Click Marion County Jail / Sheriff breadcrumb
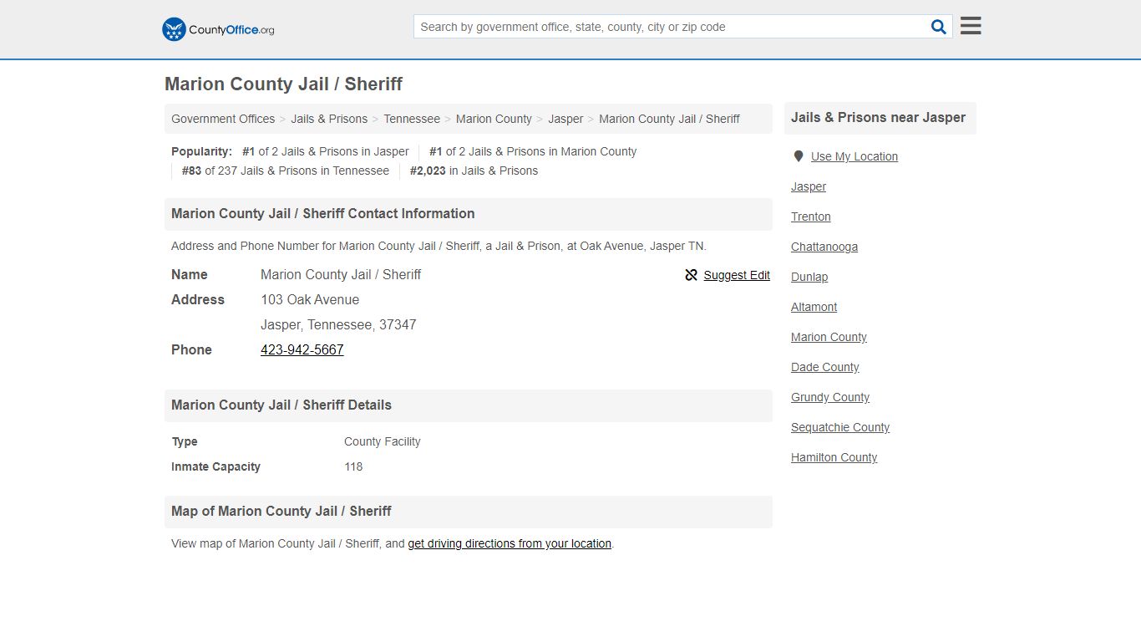This screenshot has height=642, width=1141. pyautogui.click(x=669, y=119)
